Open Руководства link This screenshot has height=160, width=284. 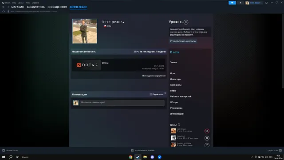(x=176, y=108)
